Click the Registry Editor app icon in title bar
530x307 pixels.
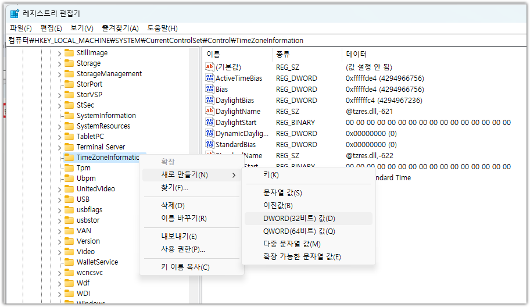tap(14, 13)
